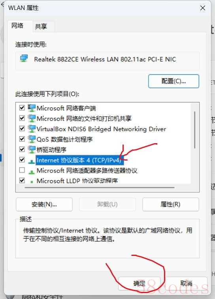
Task: Click the VirtualBox NDIS6 Bridged driver icon
Action: [32, 129]
